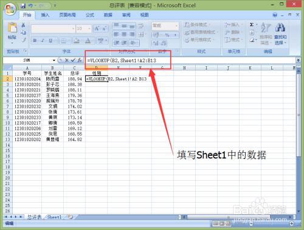Image resolution: width=304 pixels, height=230 pixels.
Task: Cancel formula entry with X icon
Action: tap(67, 60)
